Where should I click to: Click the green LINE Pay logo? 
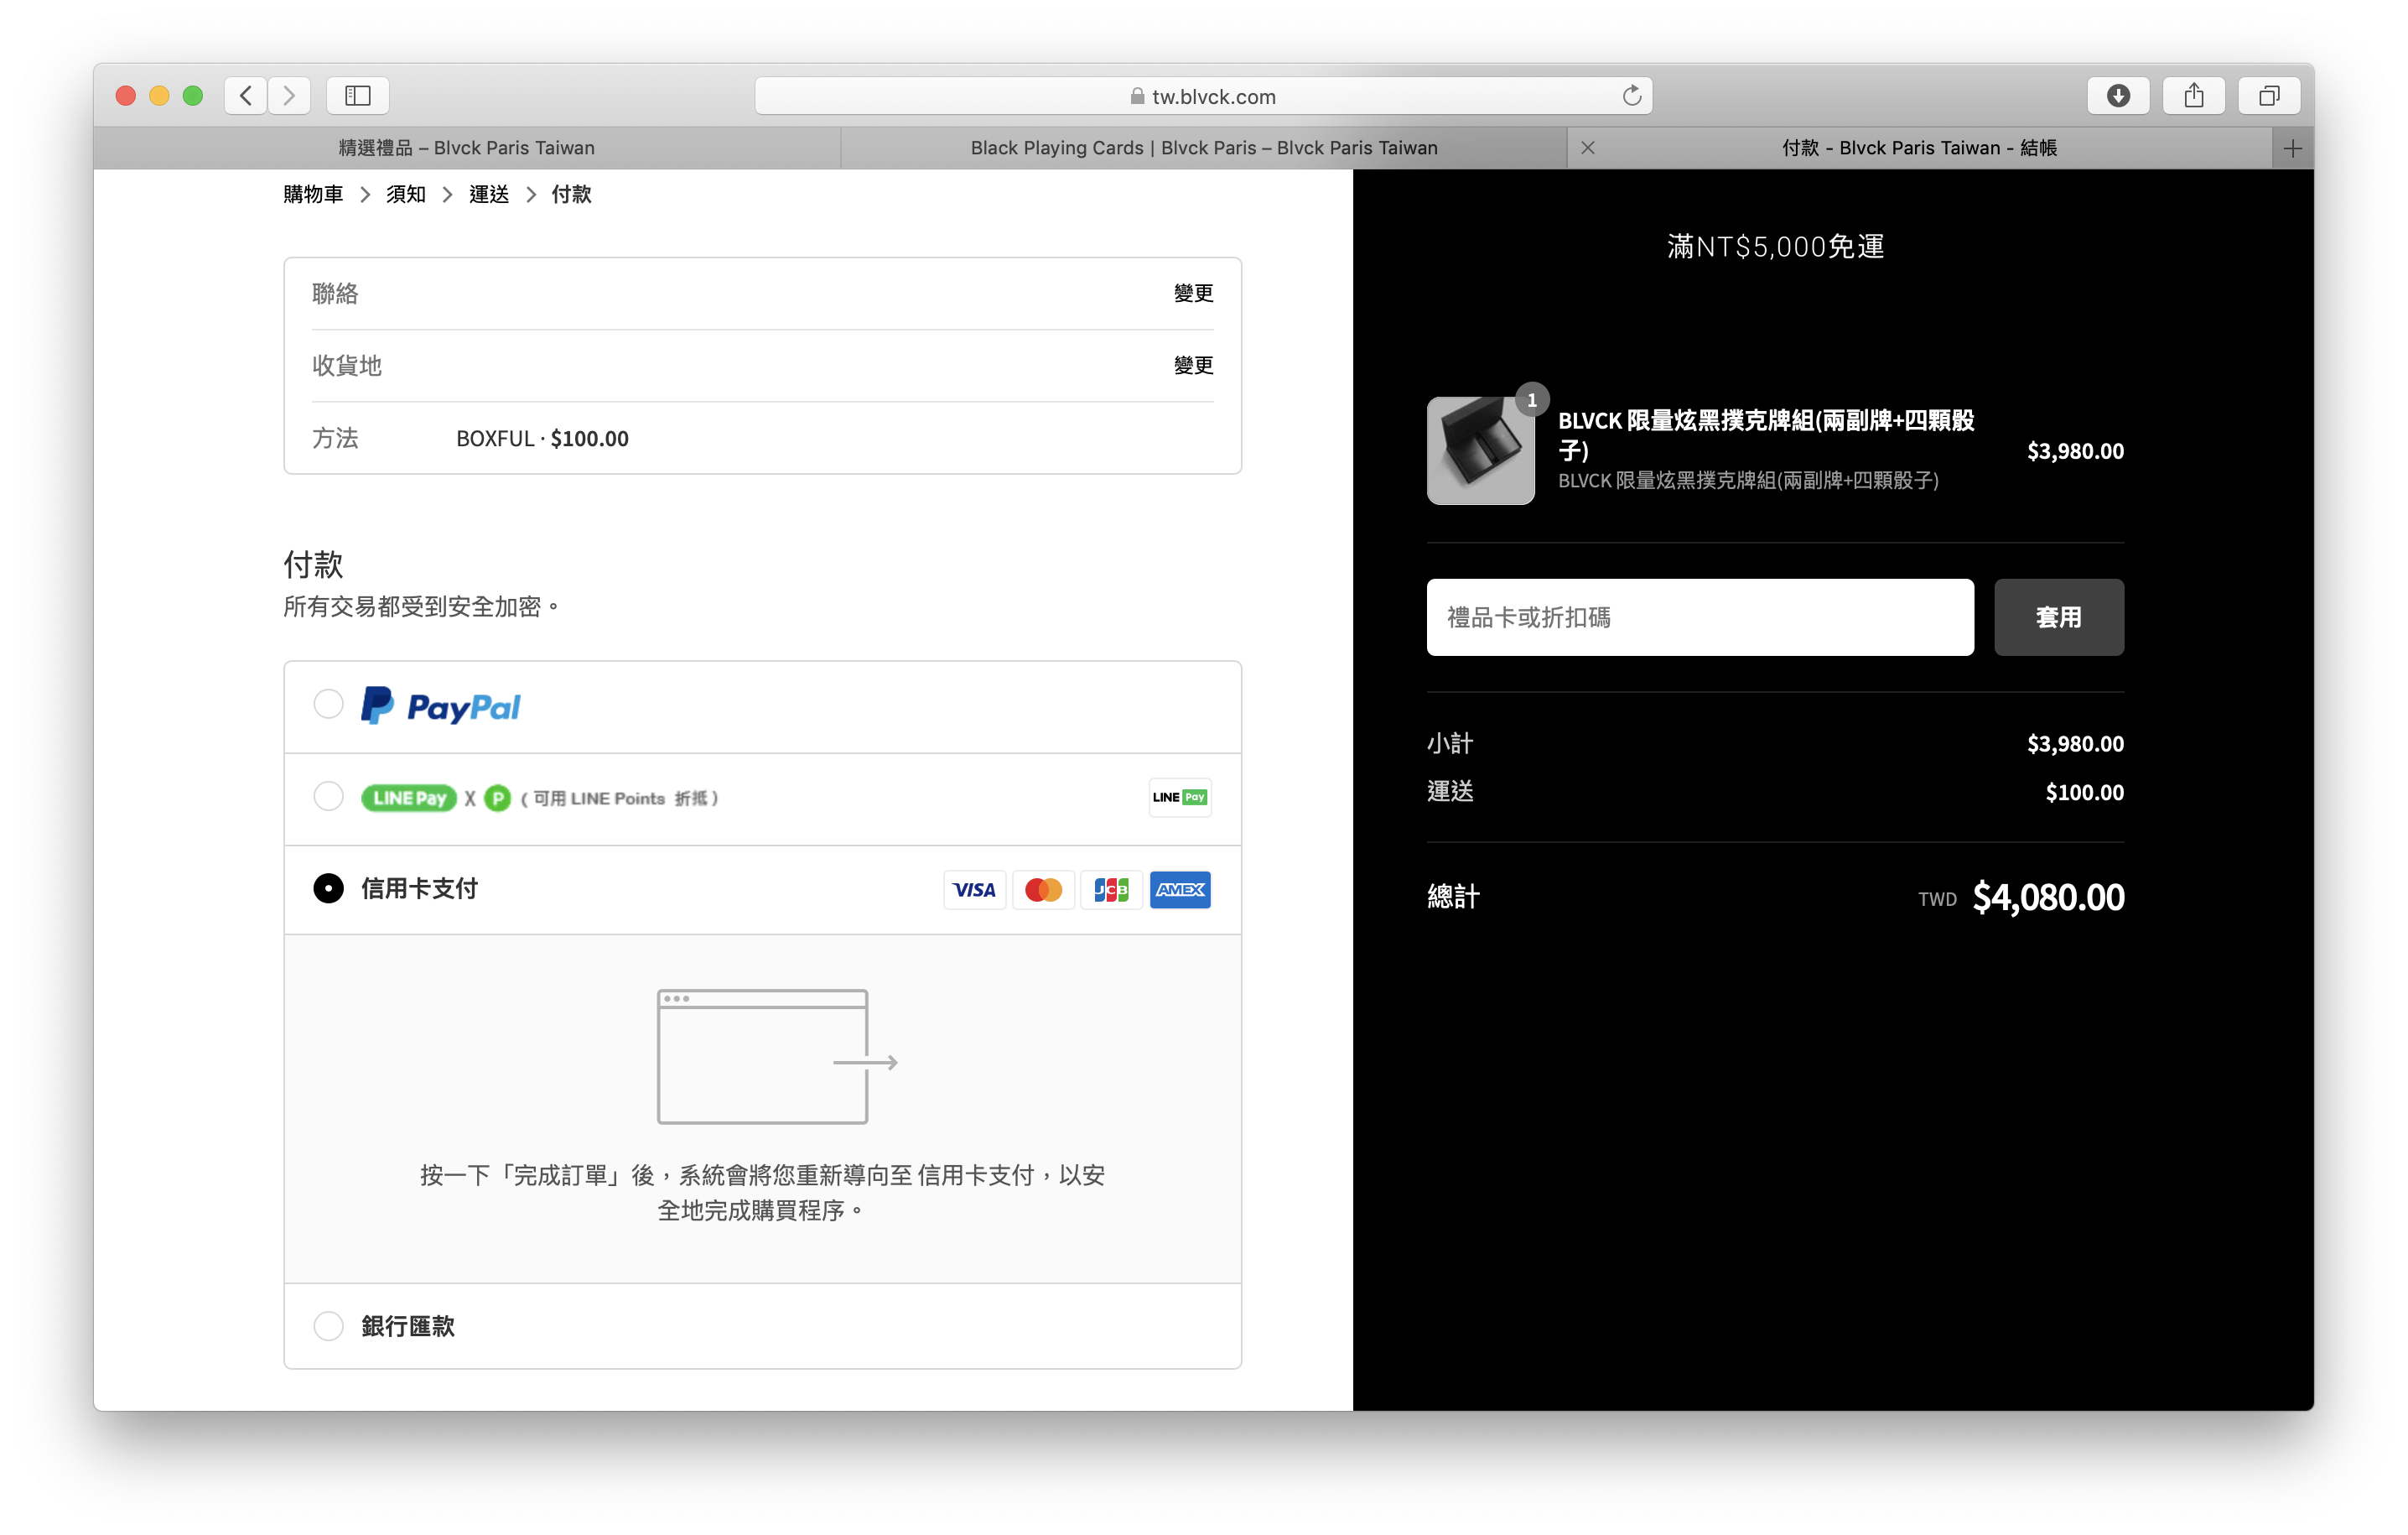408,798
